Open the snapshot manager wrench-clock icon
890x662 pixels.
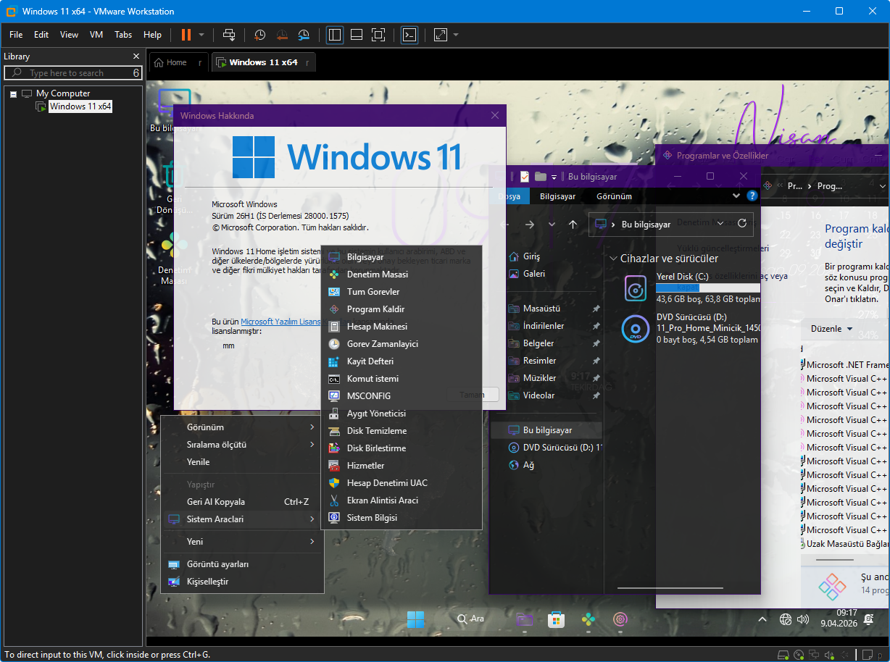coord(304,35)
